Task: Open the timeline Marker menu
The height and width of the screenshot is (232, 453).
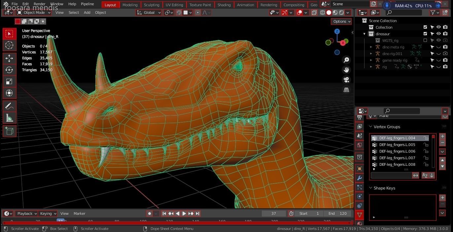Action: coord(79,214)
